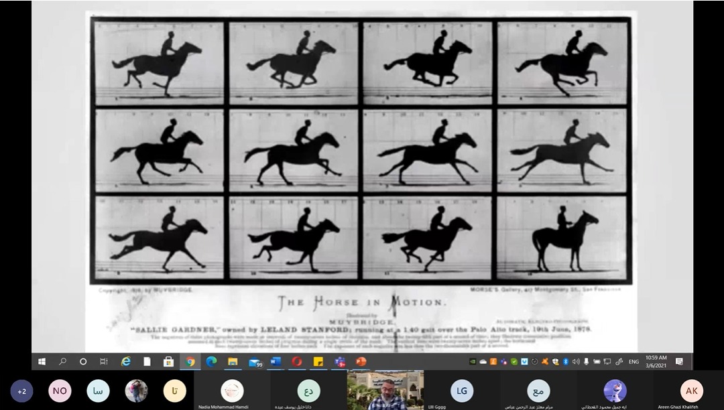This screenshot has width=724, height=410.
Task: Open Opera browser from taskbar
Action: tap(297, 362)
